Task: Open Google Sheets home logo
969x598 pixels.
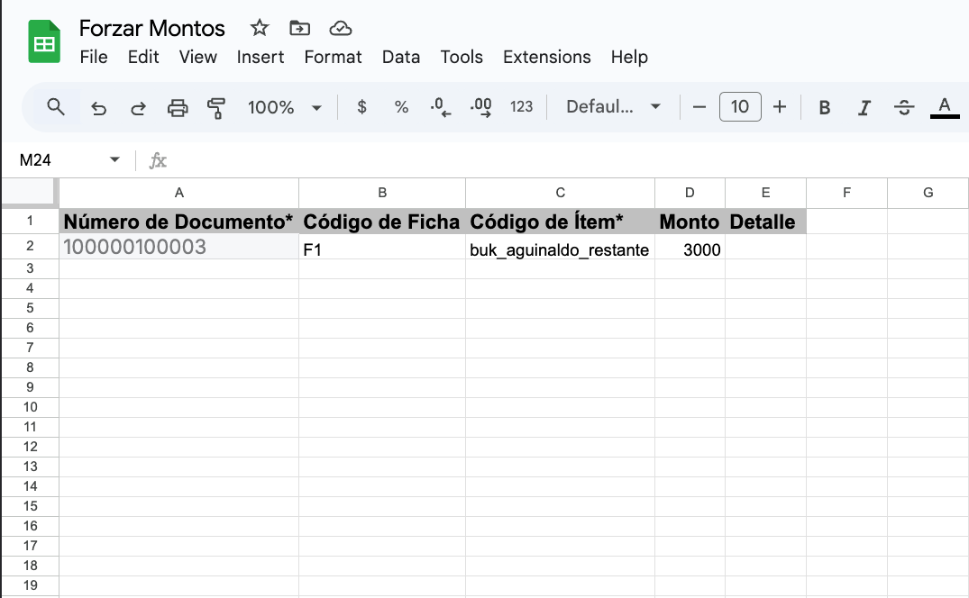Action: pyautogui.click(x=43, y=42)
